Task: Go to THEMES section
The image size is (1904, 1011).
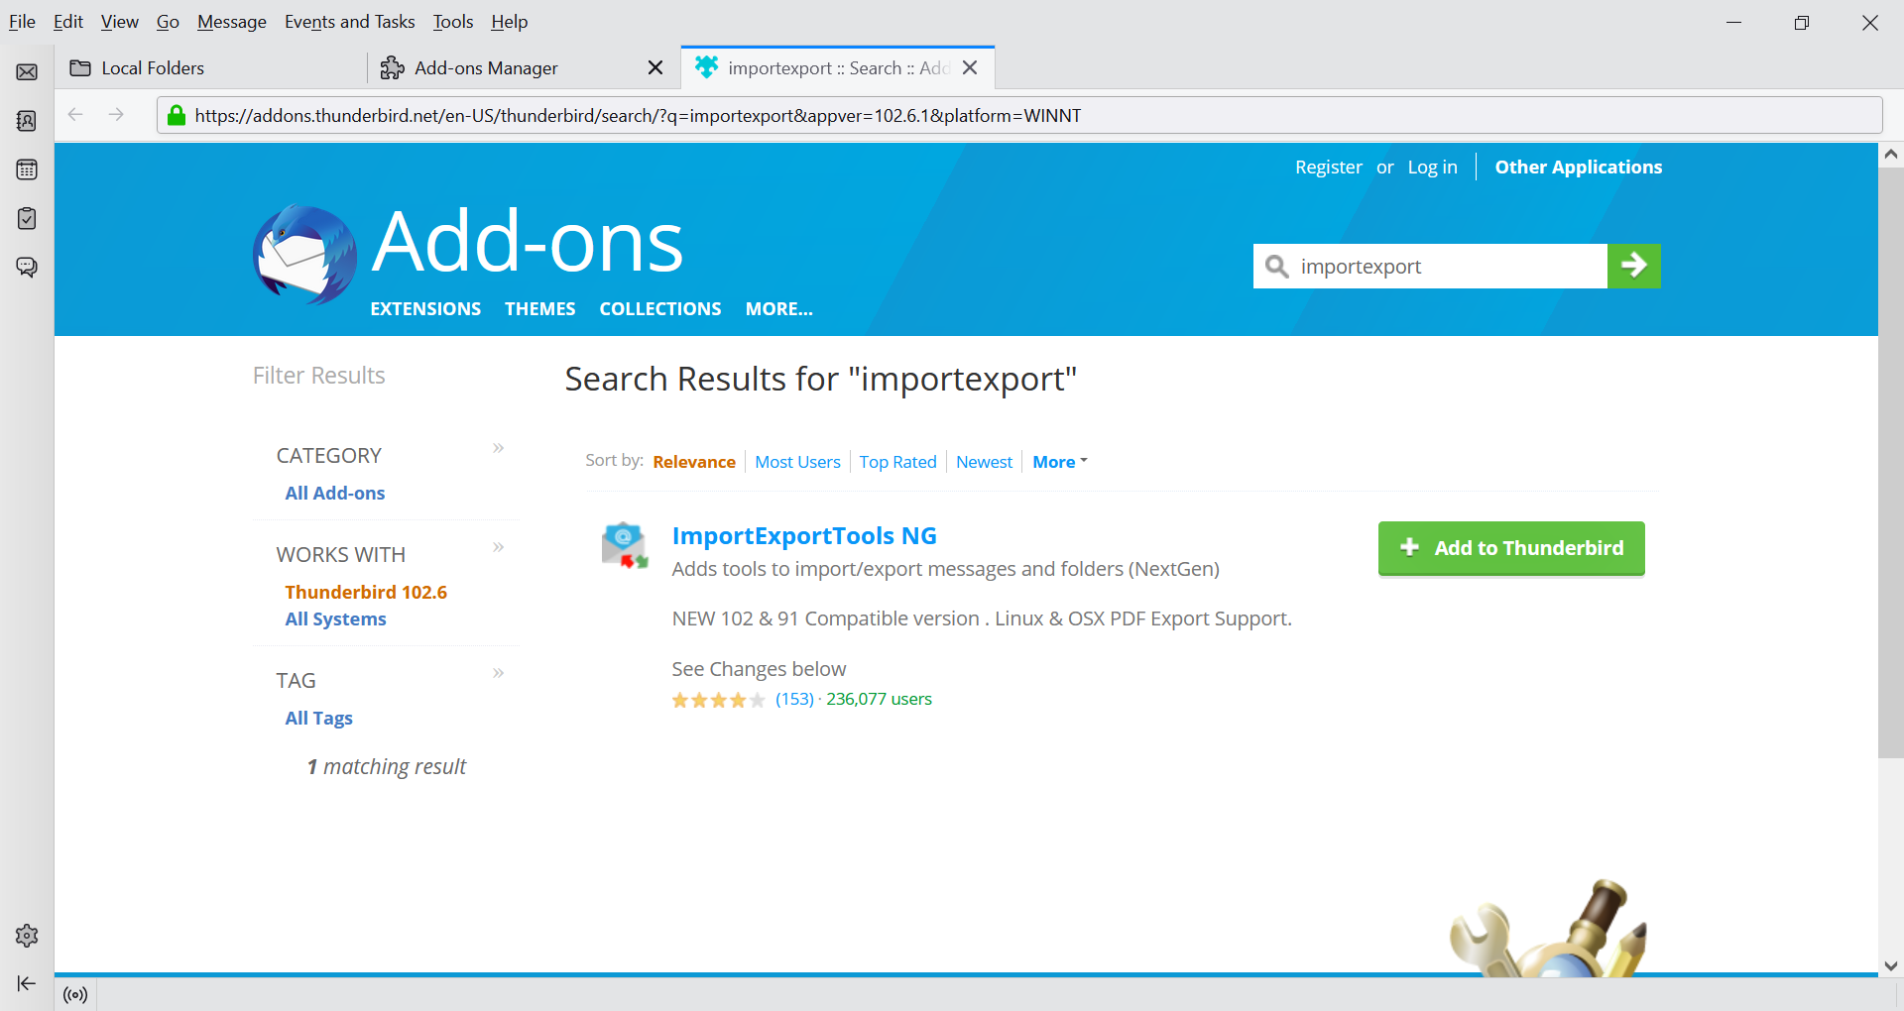Action: tap(539, 309)
